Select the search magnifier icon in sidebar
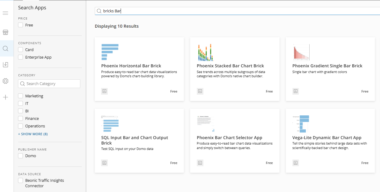Viewport: 380px width, 192px height. pyautogui.click(x=5, y=48)
